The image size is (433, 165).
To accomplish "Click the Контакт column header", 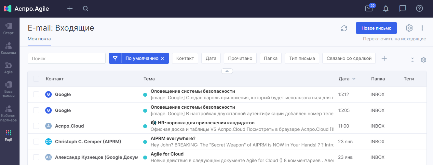I will pyautogui.click(x=55, y=79).
